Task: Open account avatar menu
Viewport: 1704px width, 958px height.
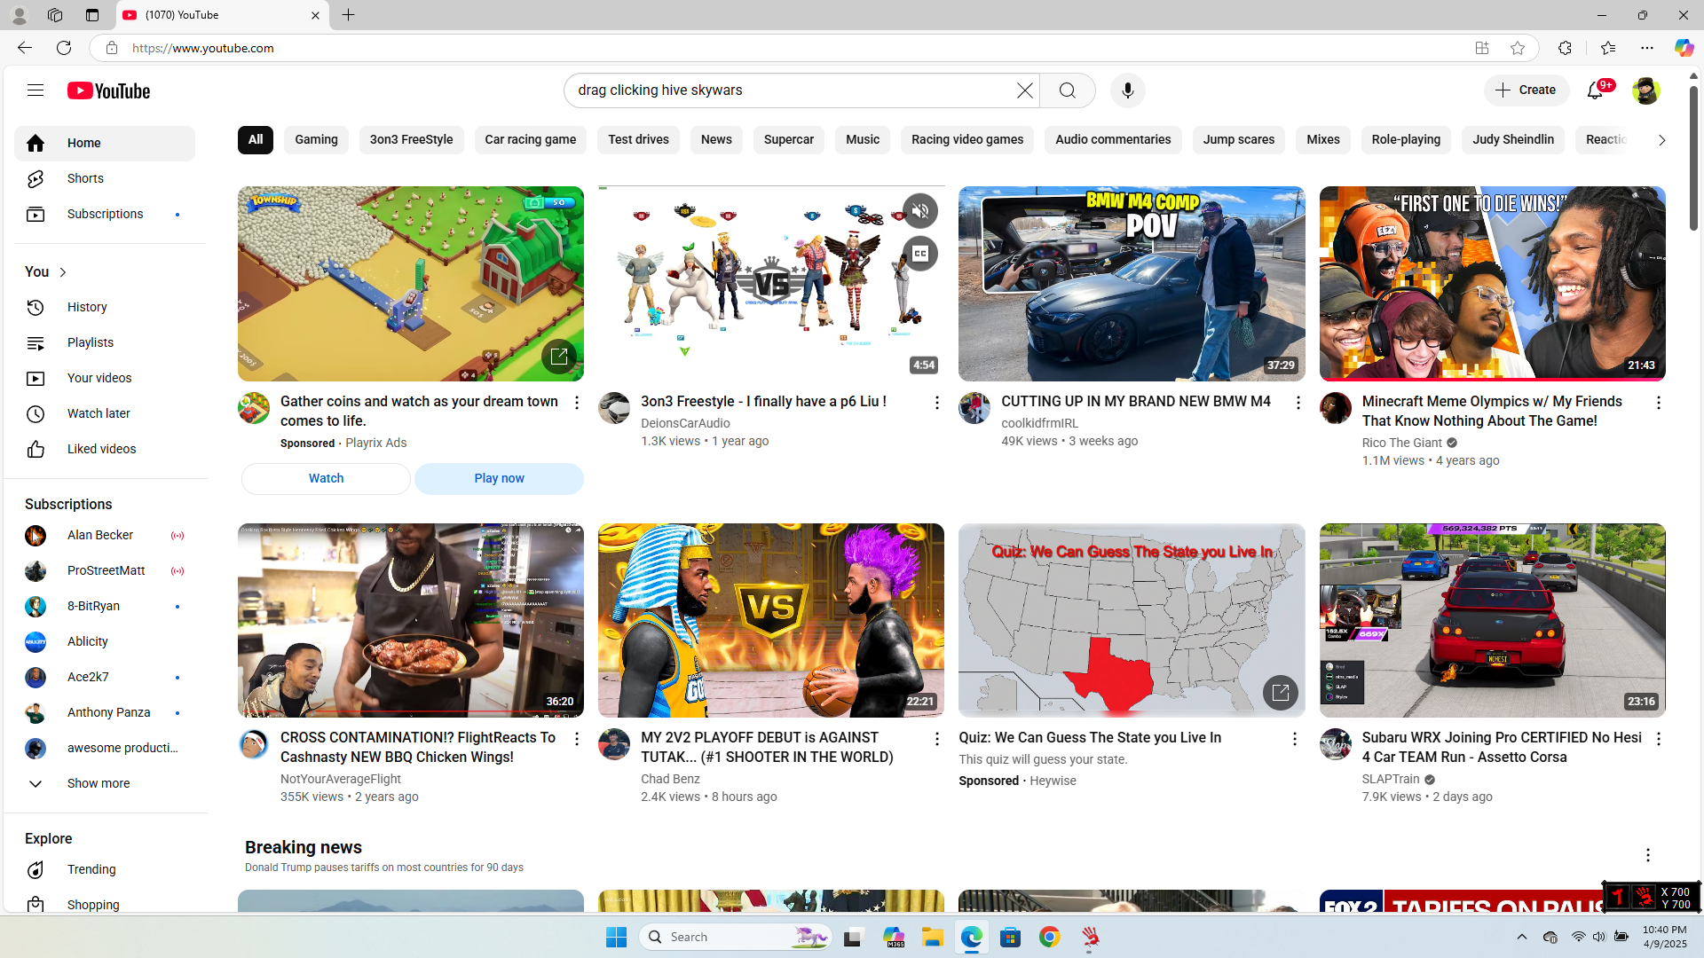Action: [1645, 90]
